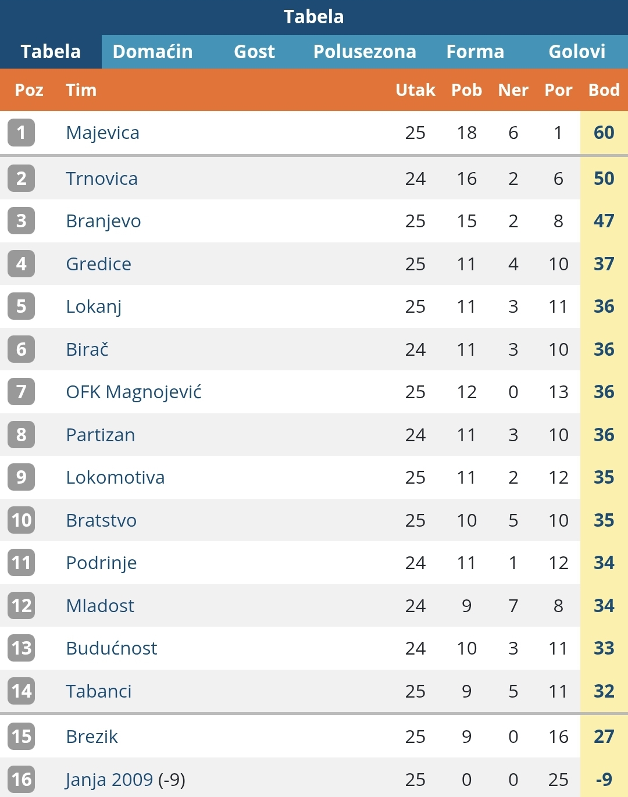Image resolution: width=628 pixels, height=797 pixels.
Task: Click the Brezik points value 27
Action: point(604,737)
